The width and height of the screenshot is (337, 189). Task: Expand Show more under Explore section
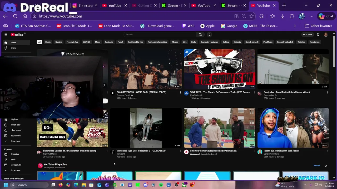pos(16,170)
